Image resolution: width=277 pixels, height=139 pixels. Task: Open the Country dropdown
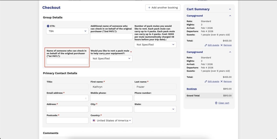(111, 120)
